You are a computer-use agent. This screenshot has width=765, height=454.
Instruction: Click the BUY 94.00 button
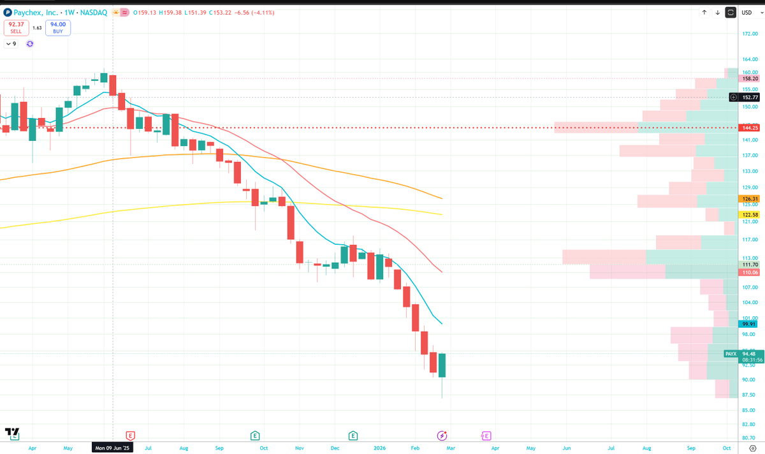(58, 27)
